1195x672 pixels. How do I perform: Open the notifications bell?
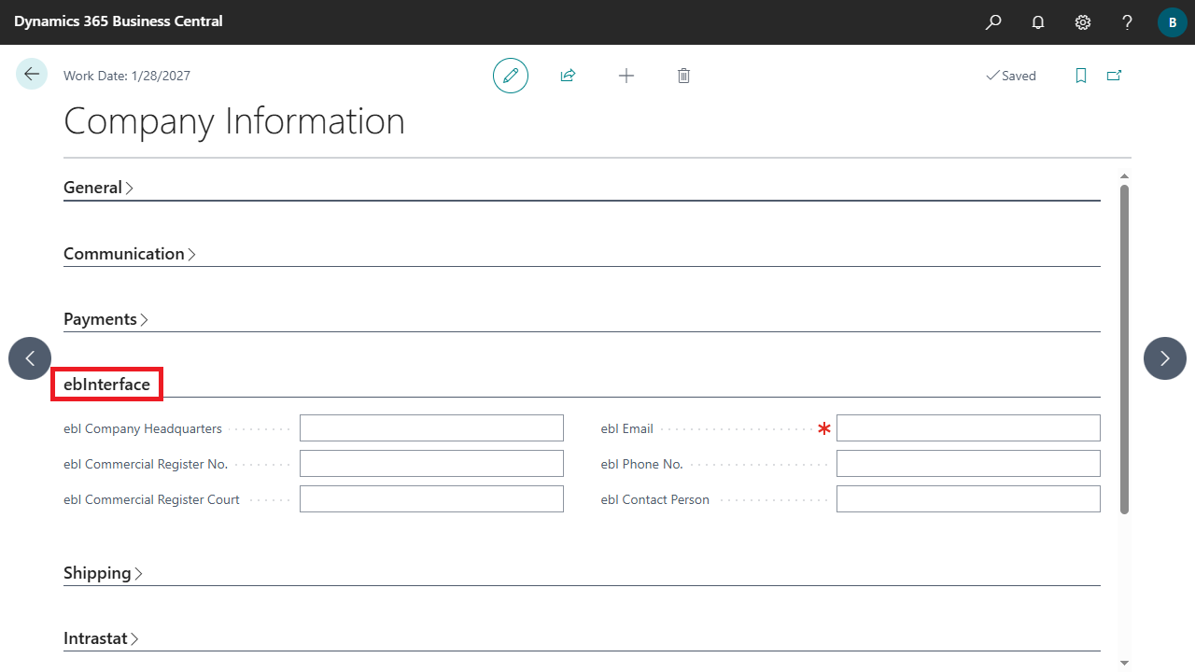point(1038,22)
